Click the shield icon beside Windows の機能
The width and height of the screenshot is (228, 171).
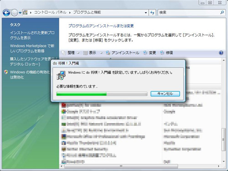click(6, 72)
